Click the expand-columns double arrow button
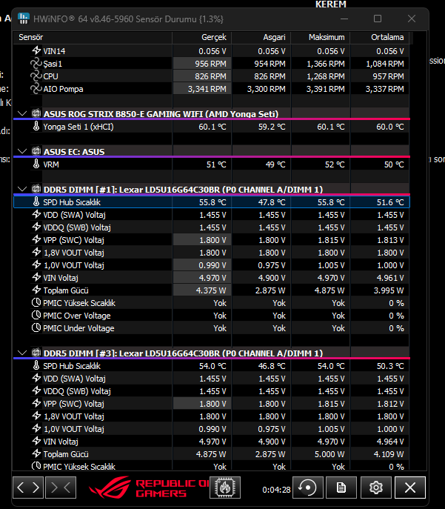445x509 pixels. [x=28, y=488]
